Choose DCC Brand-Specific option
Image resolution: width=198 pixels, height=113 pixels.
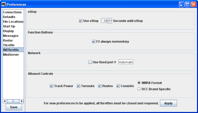point(139,89)
